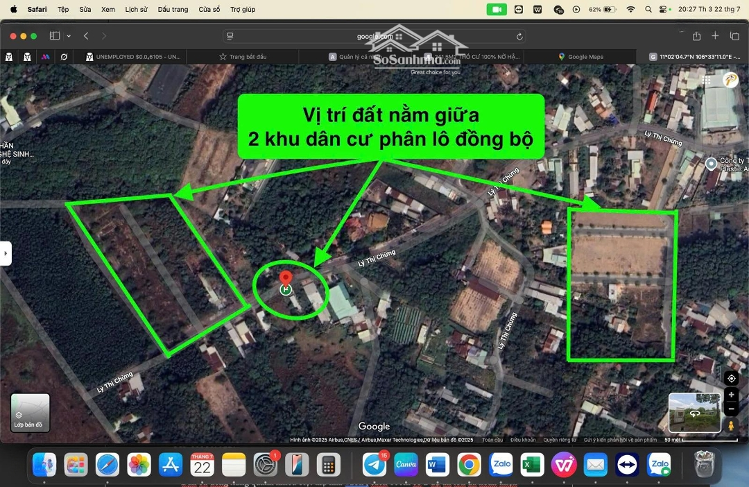
Task: Center map on my current location
Action: pyautogui.click(x=731, y=378)
